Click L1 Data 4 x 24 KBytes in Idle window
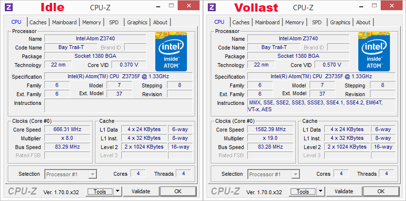This screenshot has height=201, width=406. [x=144, y=130]
